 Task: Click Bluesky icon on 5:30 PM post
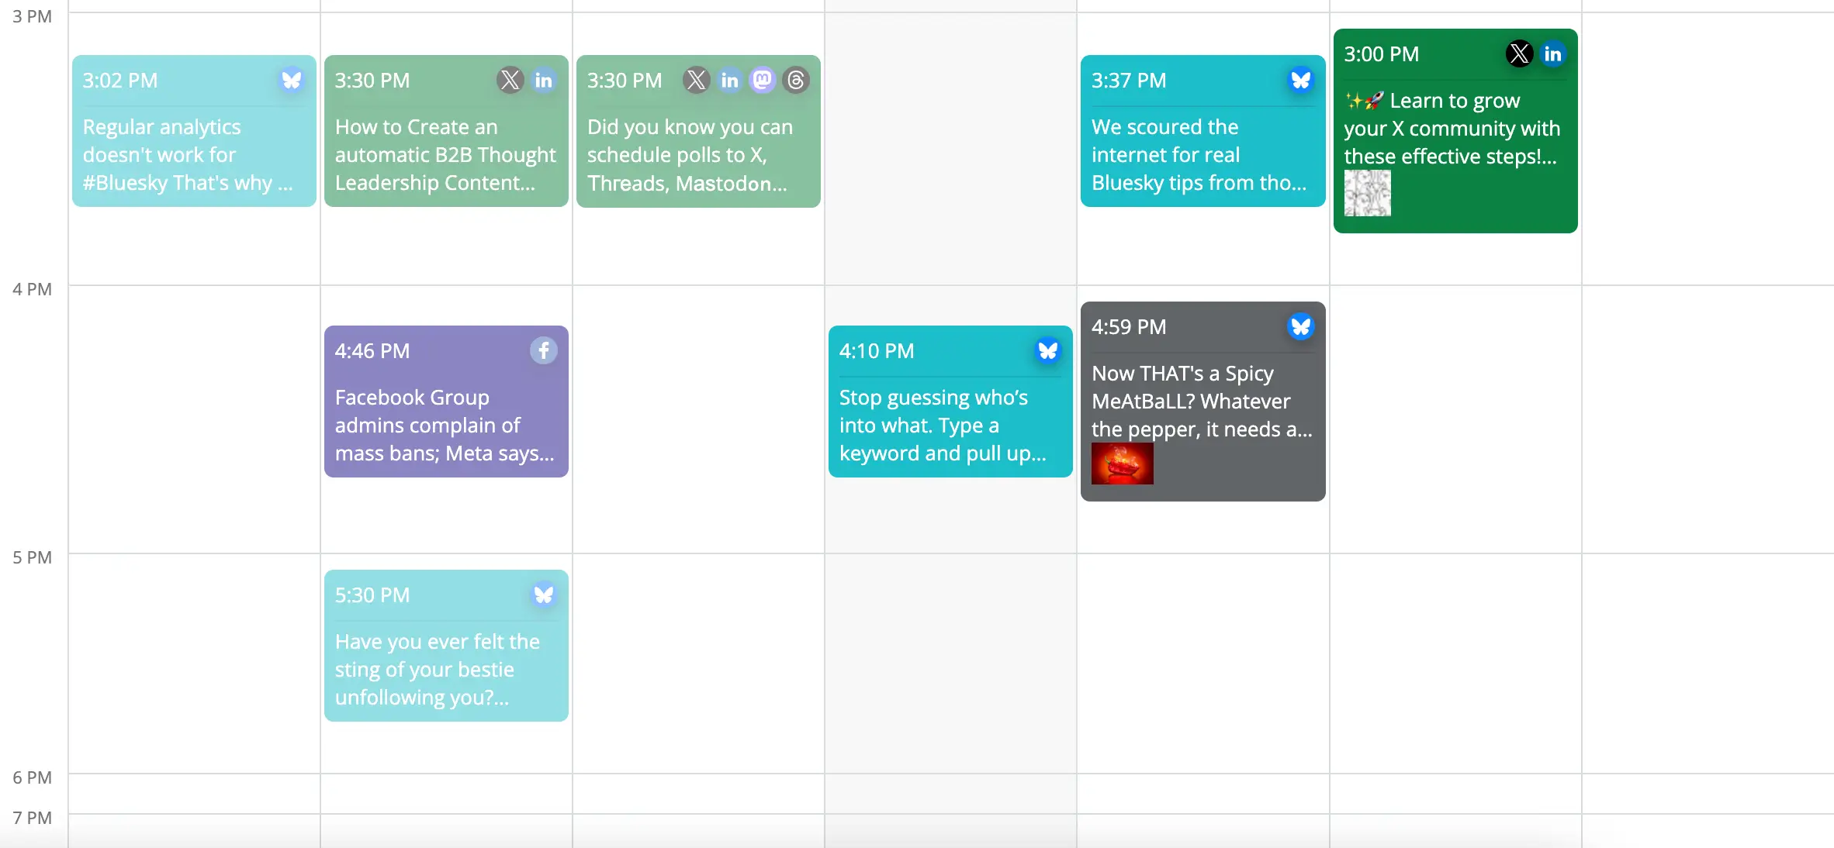coord(543,595)
